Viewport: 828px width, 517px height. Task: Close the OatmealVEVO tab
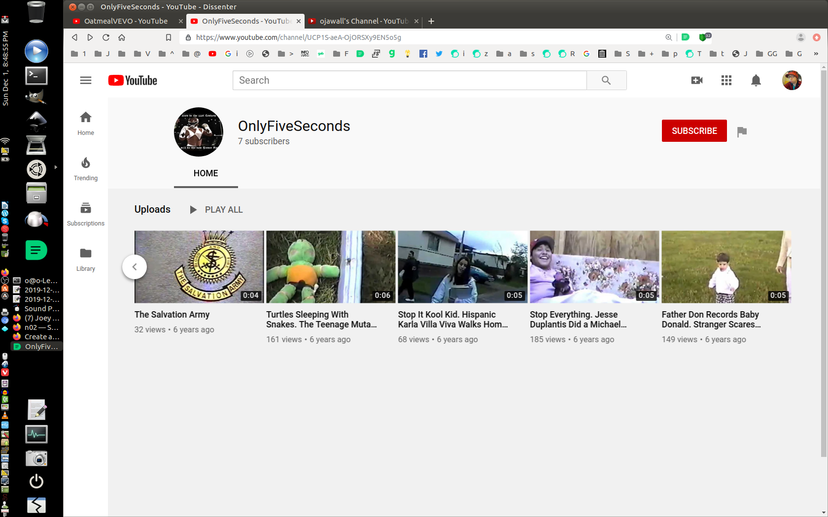tap(181, 21)
